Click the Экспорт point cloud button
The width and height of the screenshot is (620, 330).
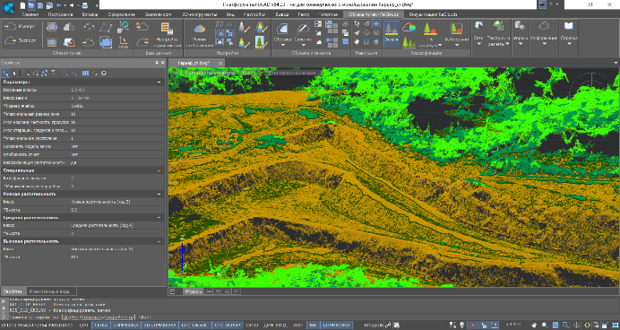(20, 40)
